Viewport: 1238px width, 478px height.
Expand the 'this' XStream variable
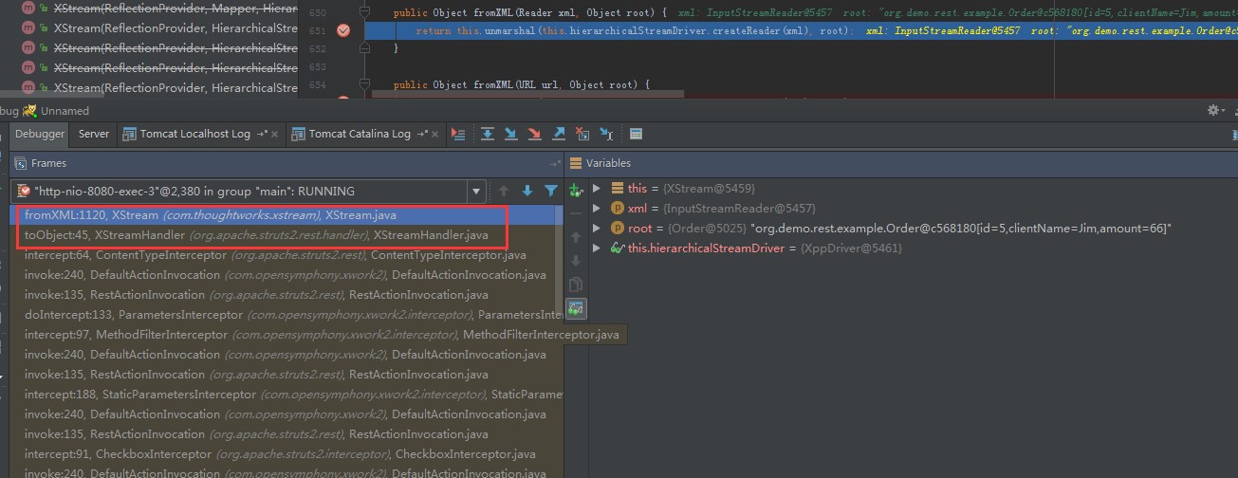click(x=597, y=189)
